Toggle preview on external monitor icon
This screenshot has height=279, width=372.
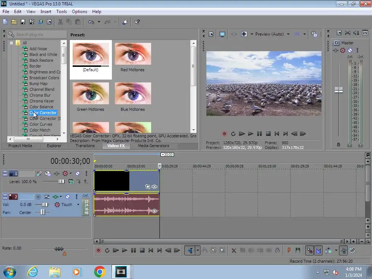tap(222, 34)
